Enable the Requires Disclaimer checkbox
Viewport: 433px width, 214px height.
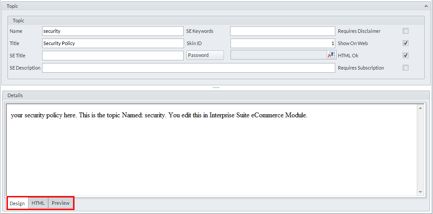405,31
